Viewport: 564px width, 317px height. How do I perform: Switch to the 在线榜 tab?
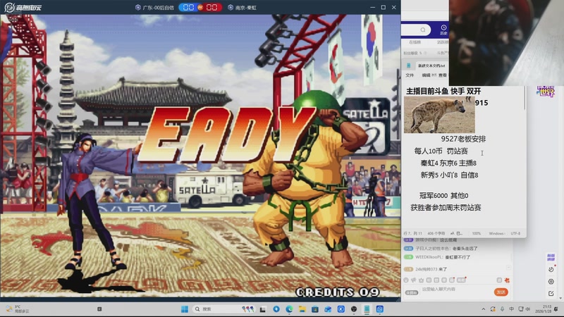pos(415,42)
